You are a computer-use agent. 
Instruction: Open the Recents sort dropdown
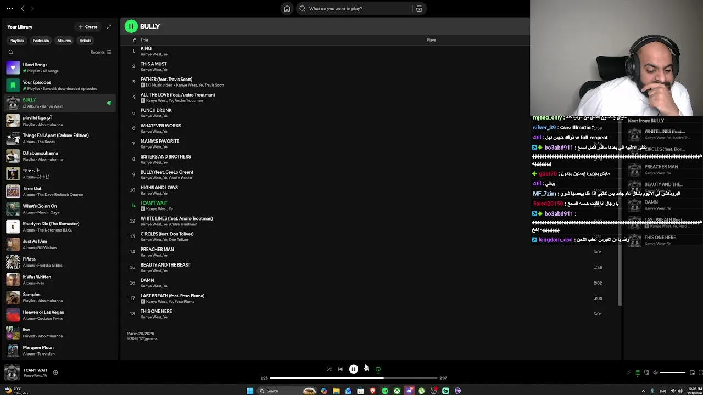pyautogui.click(x=101, y=52)
